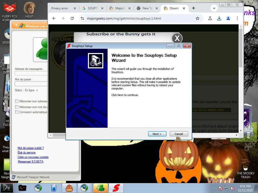Click Action Center flag tray icon
The image size is (258, 193).
pyautogui.click(x=220, y=188)
